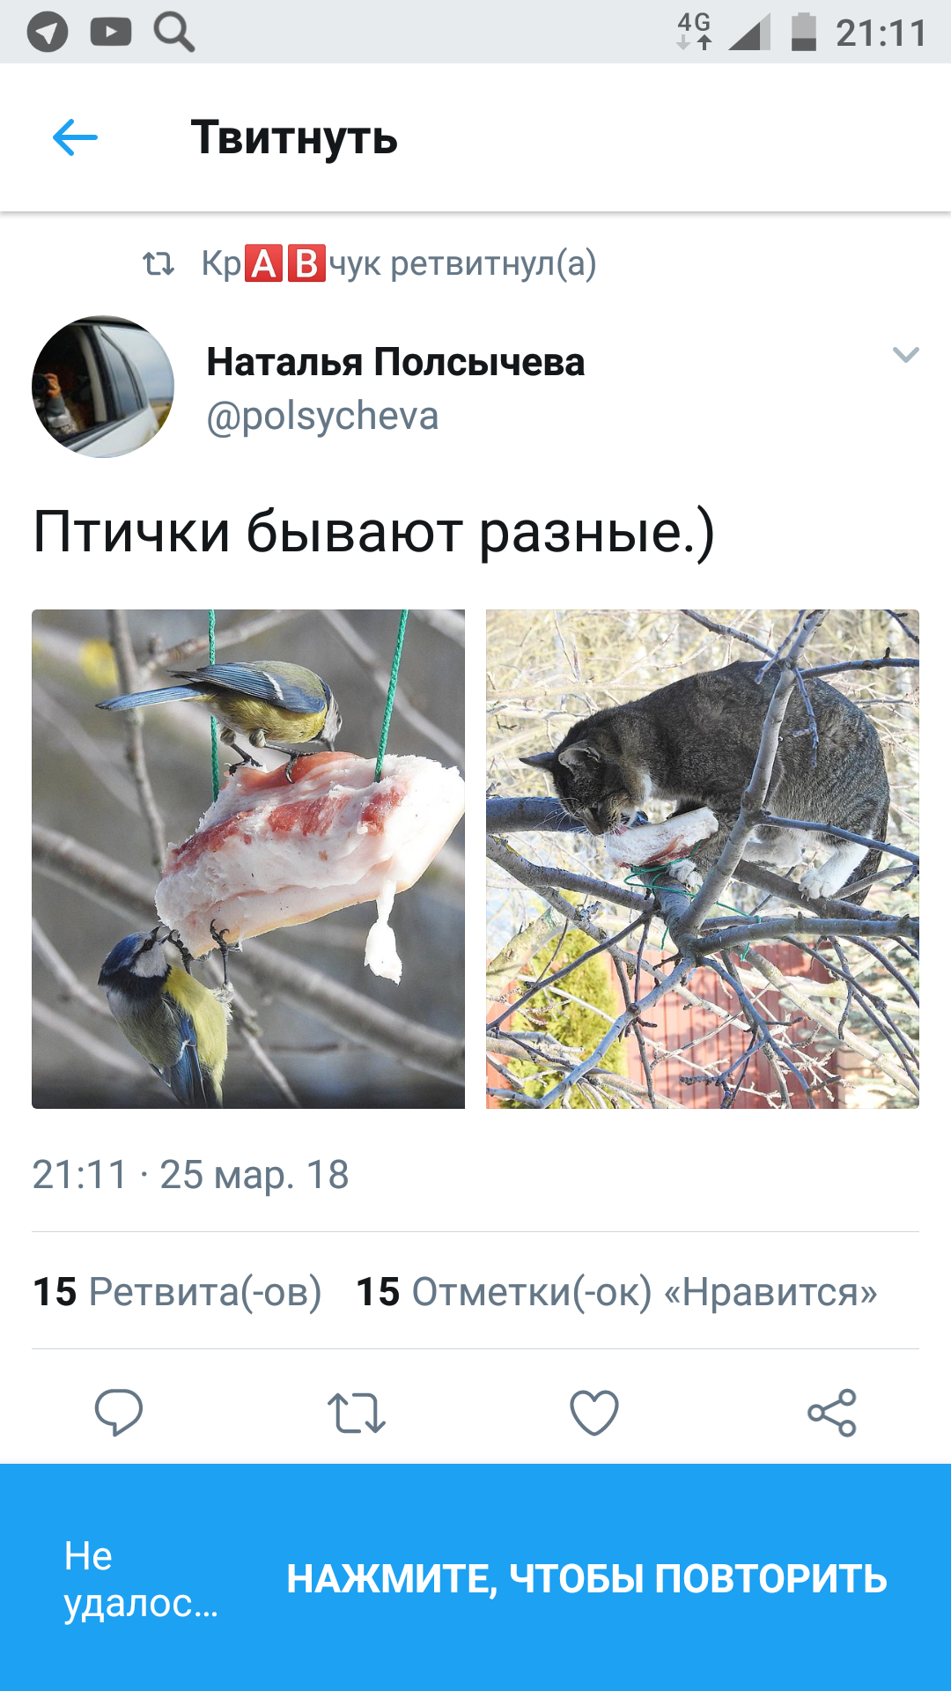The width and height of the screenshot is (951, 1691).
Task: Tap НАЖМИТЕ, ЧТОБЫ ПОВТОРИТЬ button
Action: coord(586,1578)
